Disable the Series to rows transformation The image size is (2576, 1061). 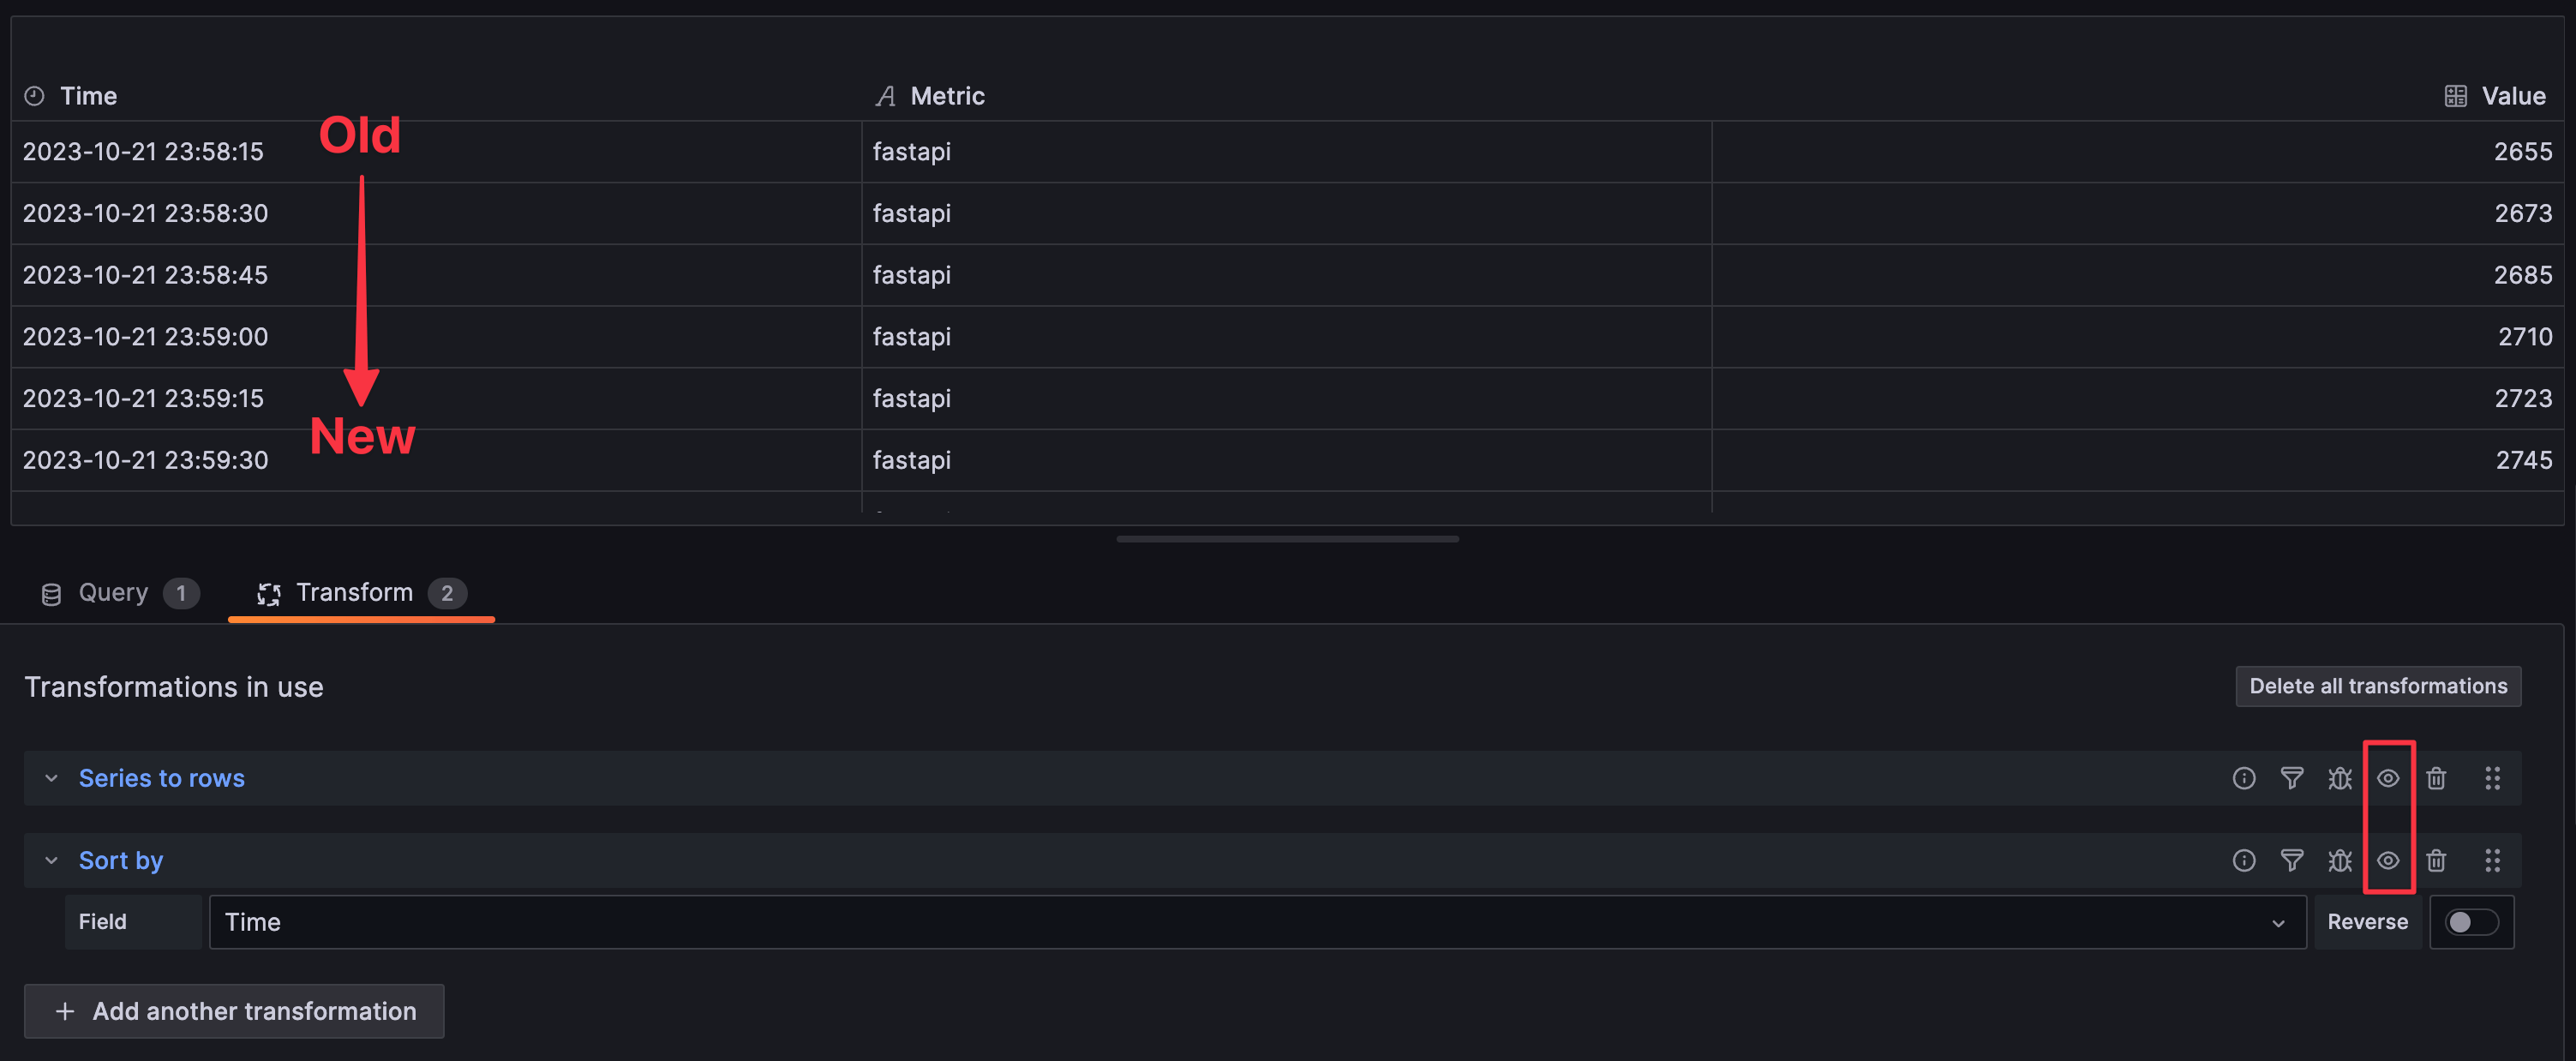pyautogui.click(x=2388, y=778)
